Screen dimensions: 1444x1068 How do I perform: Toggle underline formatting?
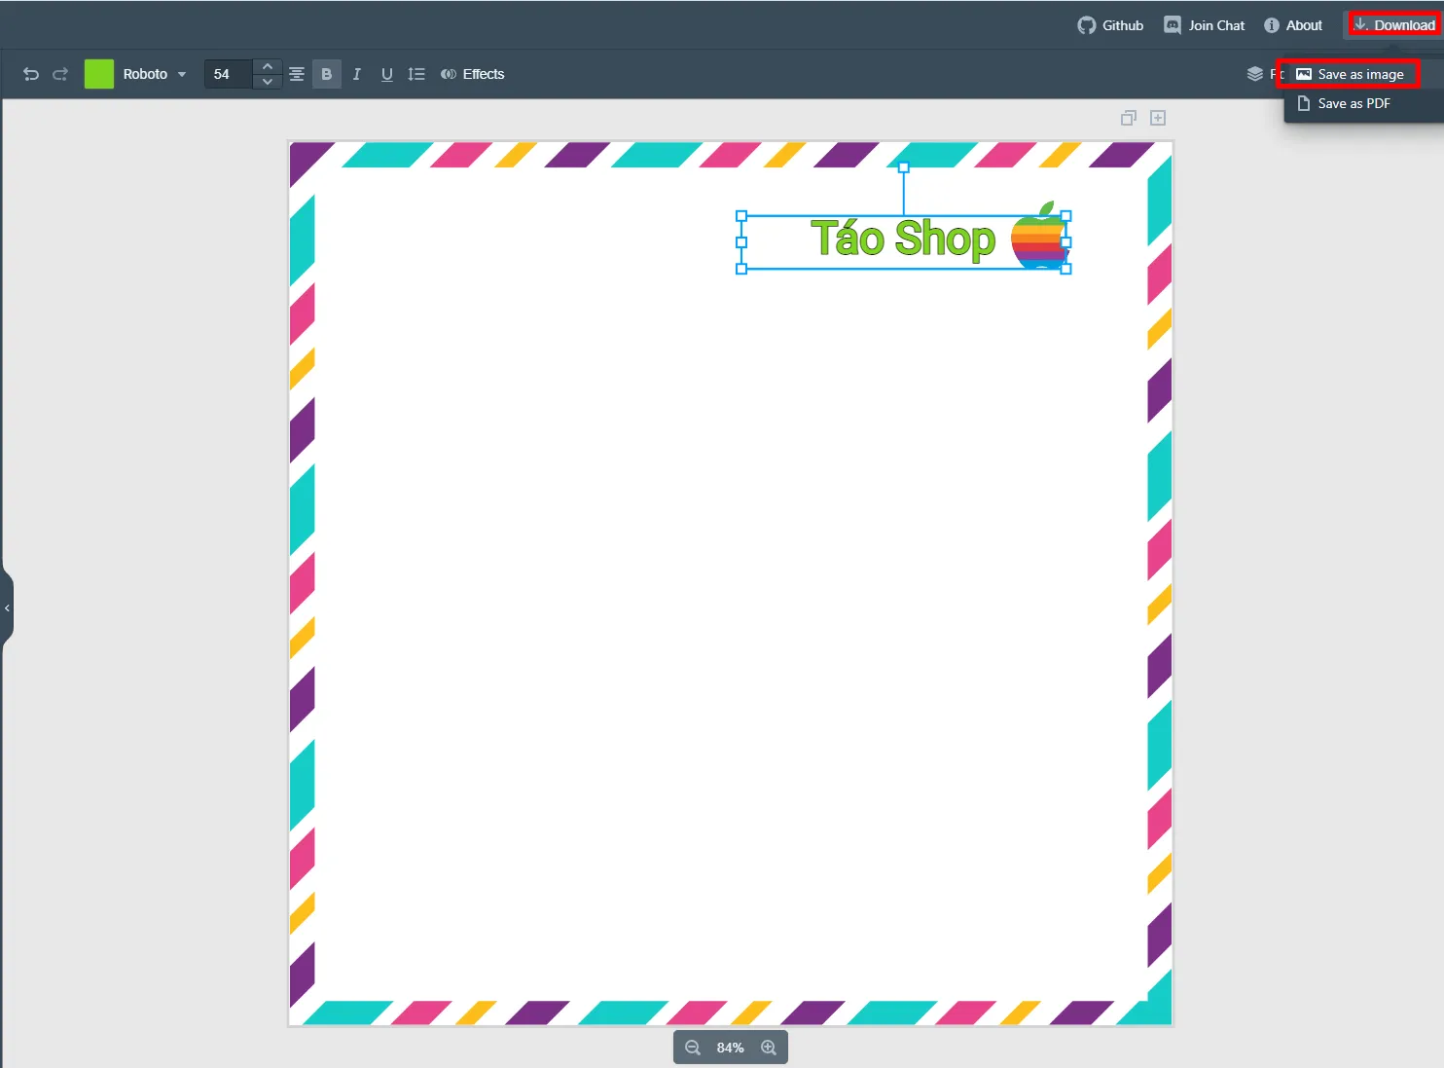(x=387, y=74)
